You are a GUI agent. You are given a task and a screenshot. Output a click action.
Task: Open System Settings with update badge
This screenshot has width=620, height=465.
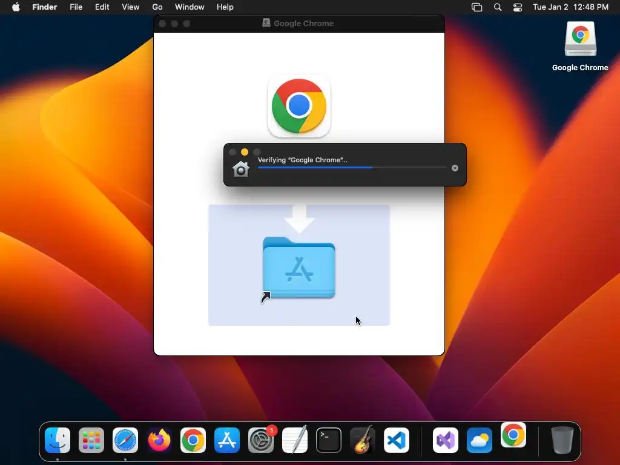click(261, 440)
